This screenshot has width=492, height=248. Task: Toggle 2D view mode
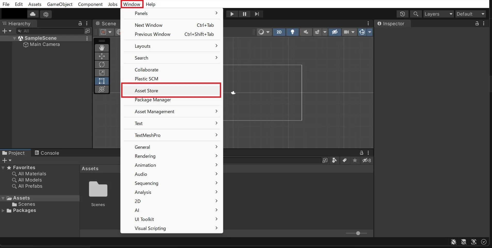tap(279, 32)
